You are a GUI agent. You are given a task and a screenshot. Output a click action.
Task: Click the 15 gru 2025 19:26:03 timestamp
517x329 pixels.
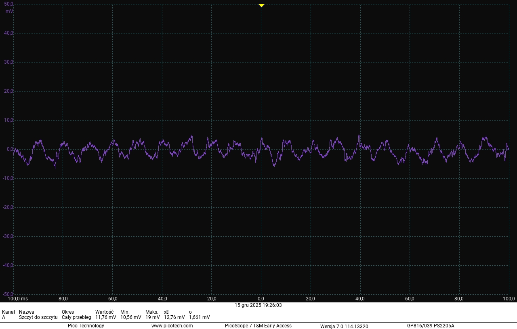(x=258, y=305)
